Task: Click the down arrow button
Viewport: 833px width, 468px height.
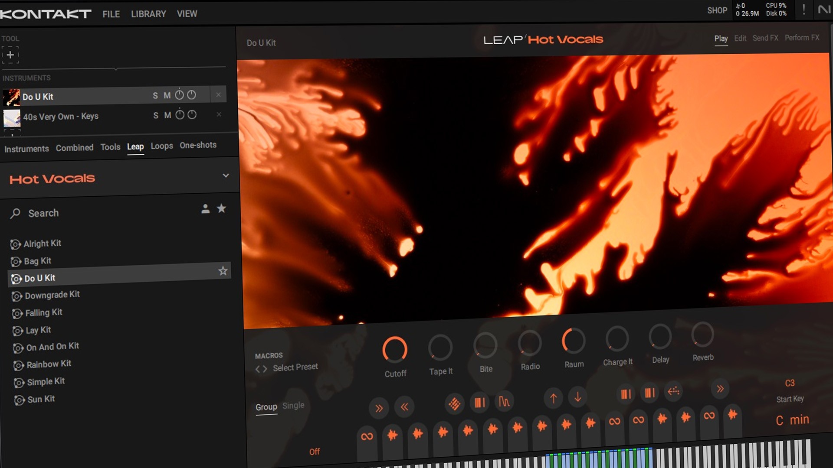Action: [x=578, y=397]
